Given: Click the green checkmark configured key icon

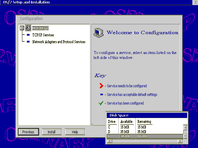Looking at the screenshot, I should [101, 103].
